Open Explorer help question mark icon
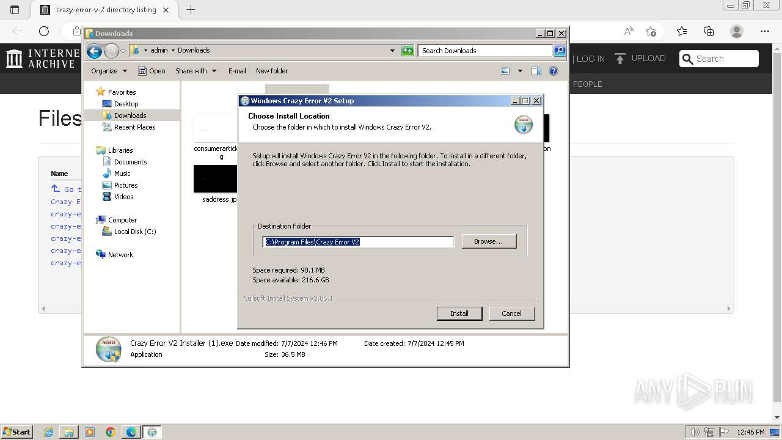This screenshot has width=782, height=440. (554, 71)
